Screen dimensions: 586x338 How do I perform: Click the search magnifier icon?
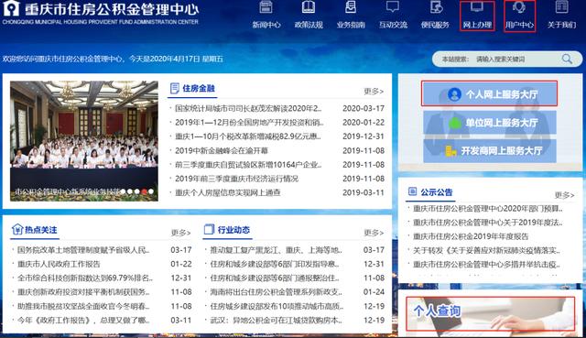point(567,59)
